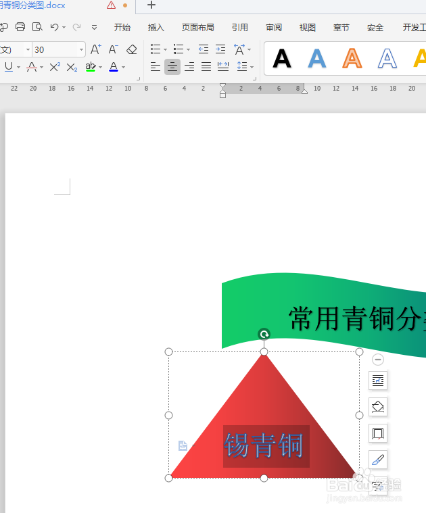
Task: Expand numbered list style dropdown
Action: tap(188, 50)
